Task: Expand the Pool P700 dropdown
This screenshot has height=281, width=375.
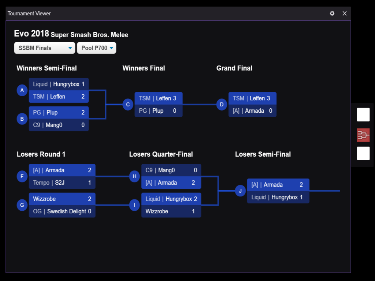Action: [97, 48]
